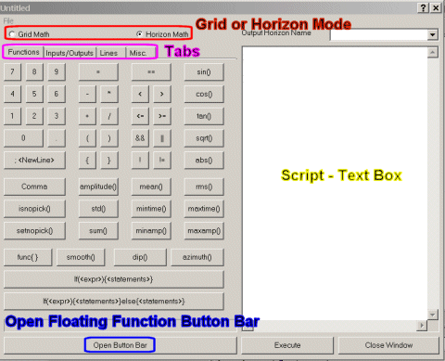The width and height of the screenshot is (445, 361).
Task: Insert digit 8 into the script
Action: click(x=34, y=71)
